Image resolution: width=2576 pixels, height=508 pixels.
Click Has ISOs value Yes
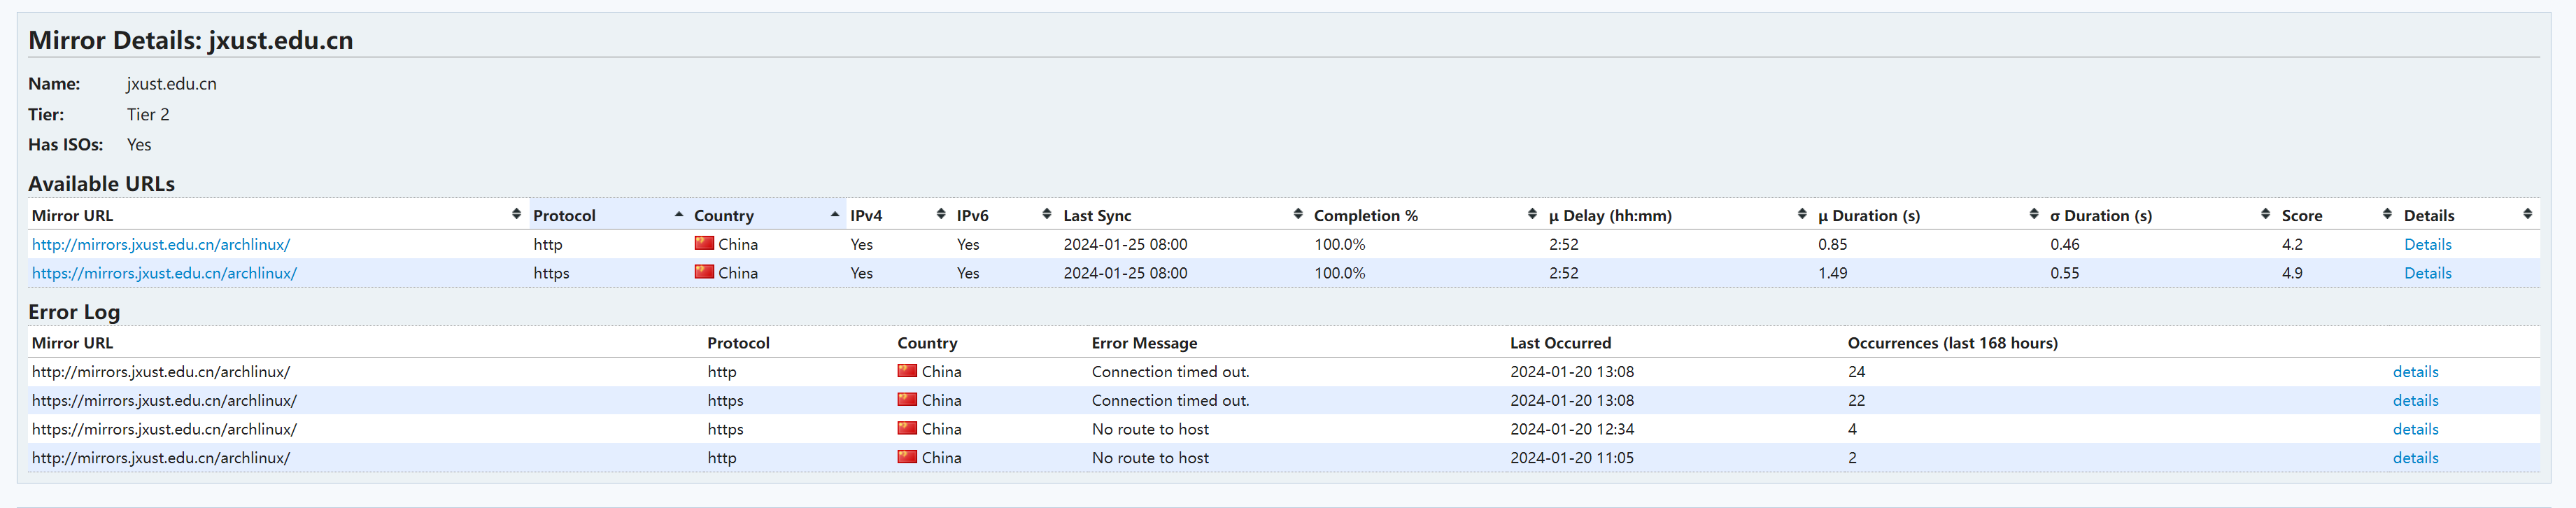(139, 145)
